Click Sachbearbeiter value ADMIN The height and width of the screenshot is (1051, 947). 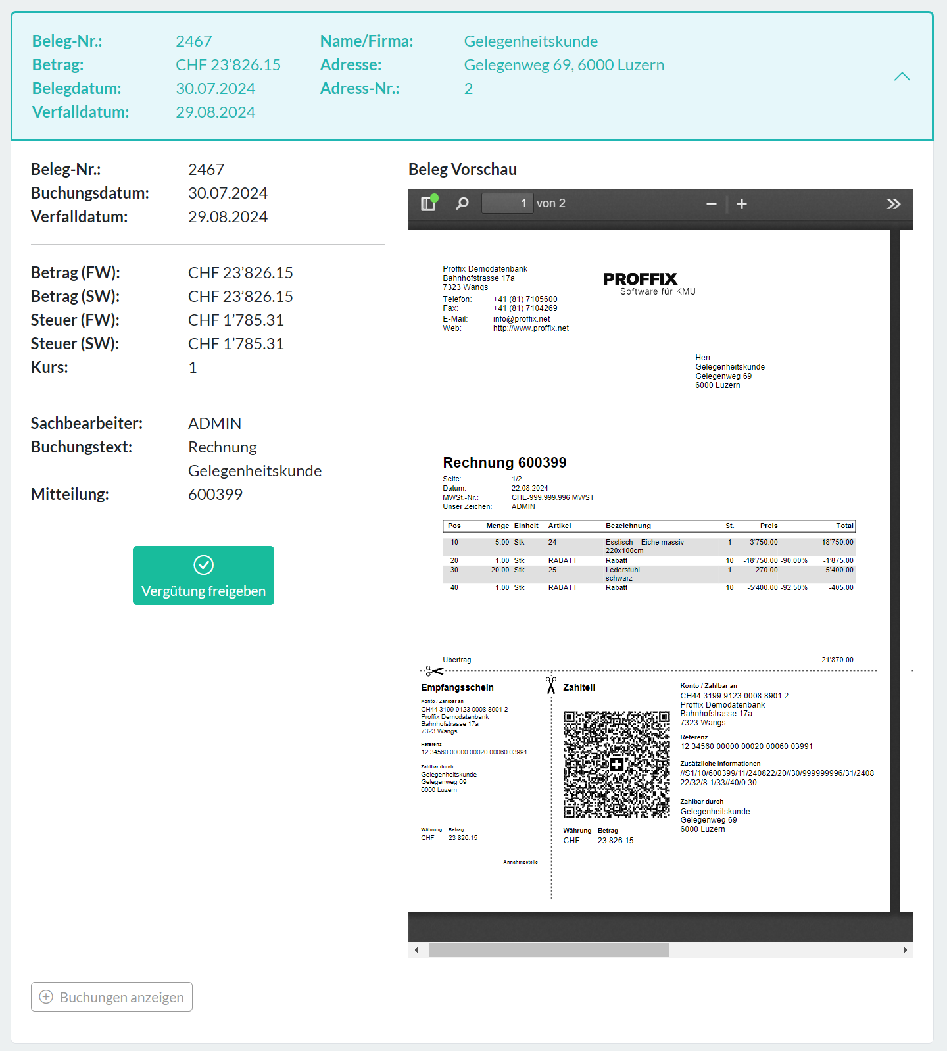click(214, 423)
